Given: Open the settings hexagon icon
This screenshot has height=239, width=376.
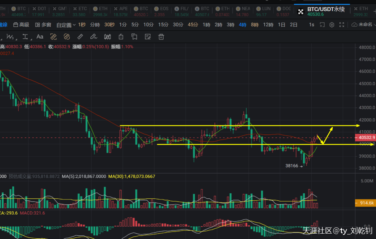Looking at the screenshot, I should tap(332, 25).
